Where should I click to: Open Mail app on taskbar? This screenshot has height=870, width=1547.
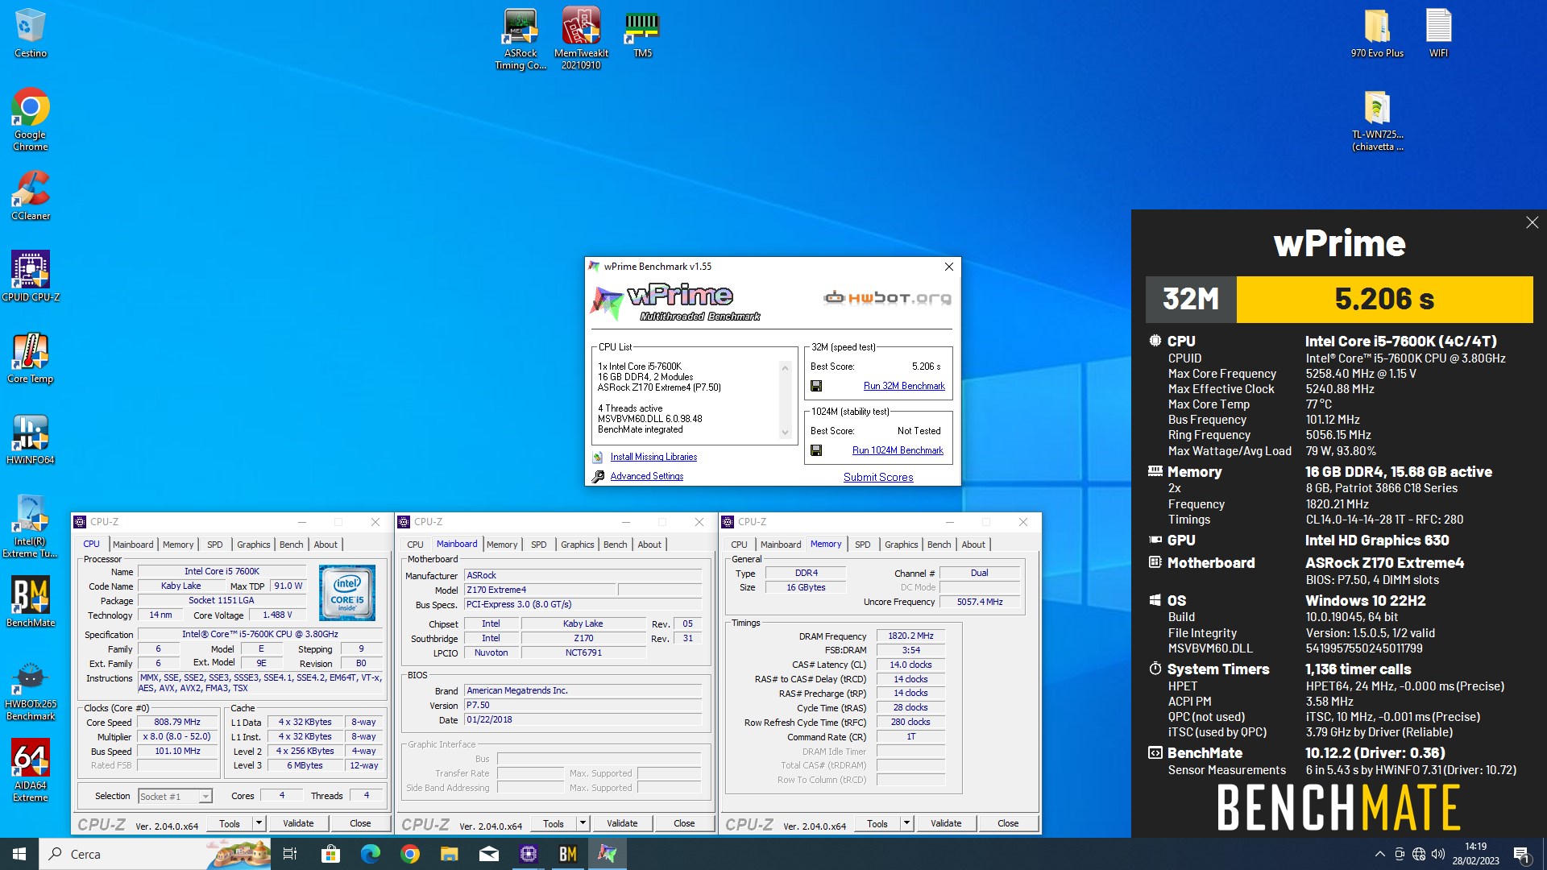click(488, 854)
